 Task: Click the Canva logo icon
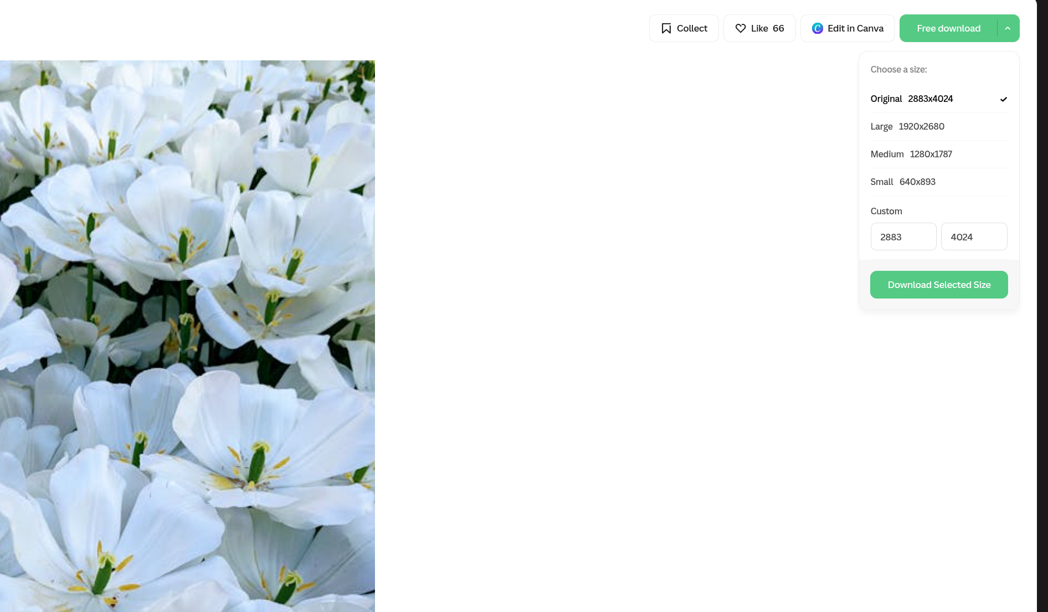[x=818, y=28]
